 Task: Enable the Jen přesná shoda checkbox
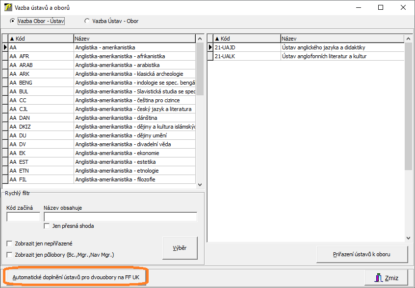pos(47,226)
